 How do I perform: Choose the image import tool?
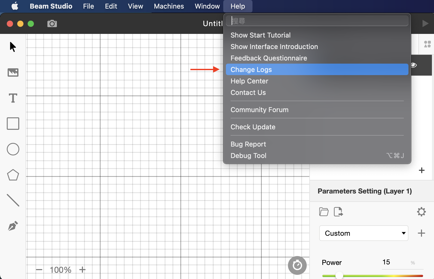click(13, 72)
